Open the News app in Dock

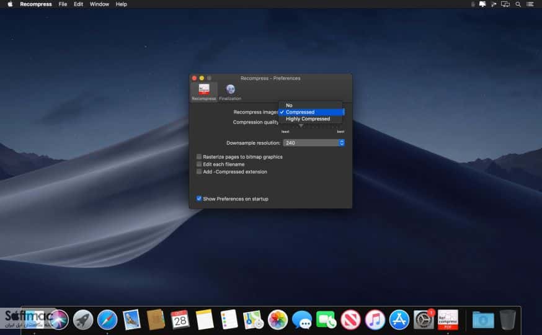(x=350, y=319)
